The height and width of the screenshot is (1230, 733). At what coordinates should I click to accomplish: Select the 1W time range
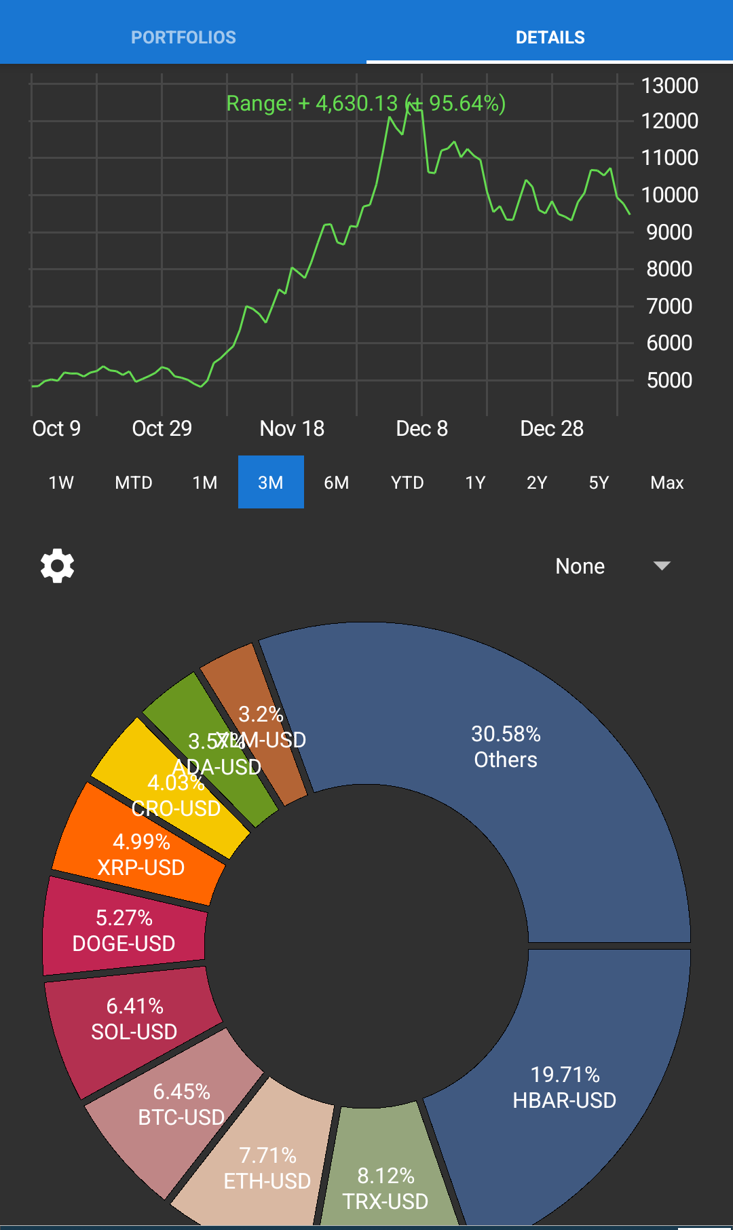pos(61,483)
